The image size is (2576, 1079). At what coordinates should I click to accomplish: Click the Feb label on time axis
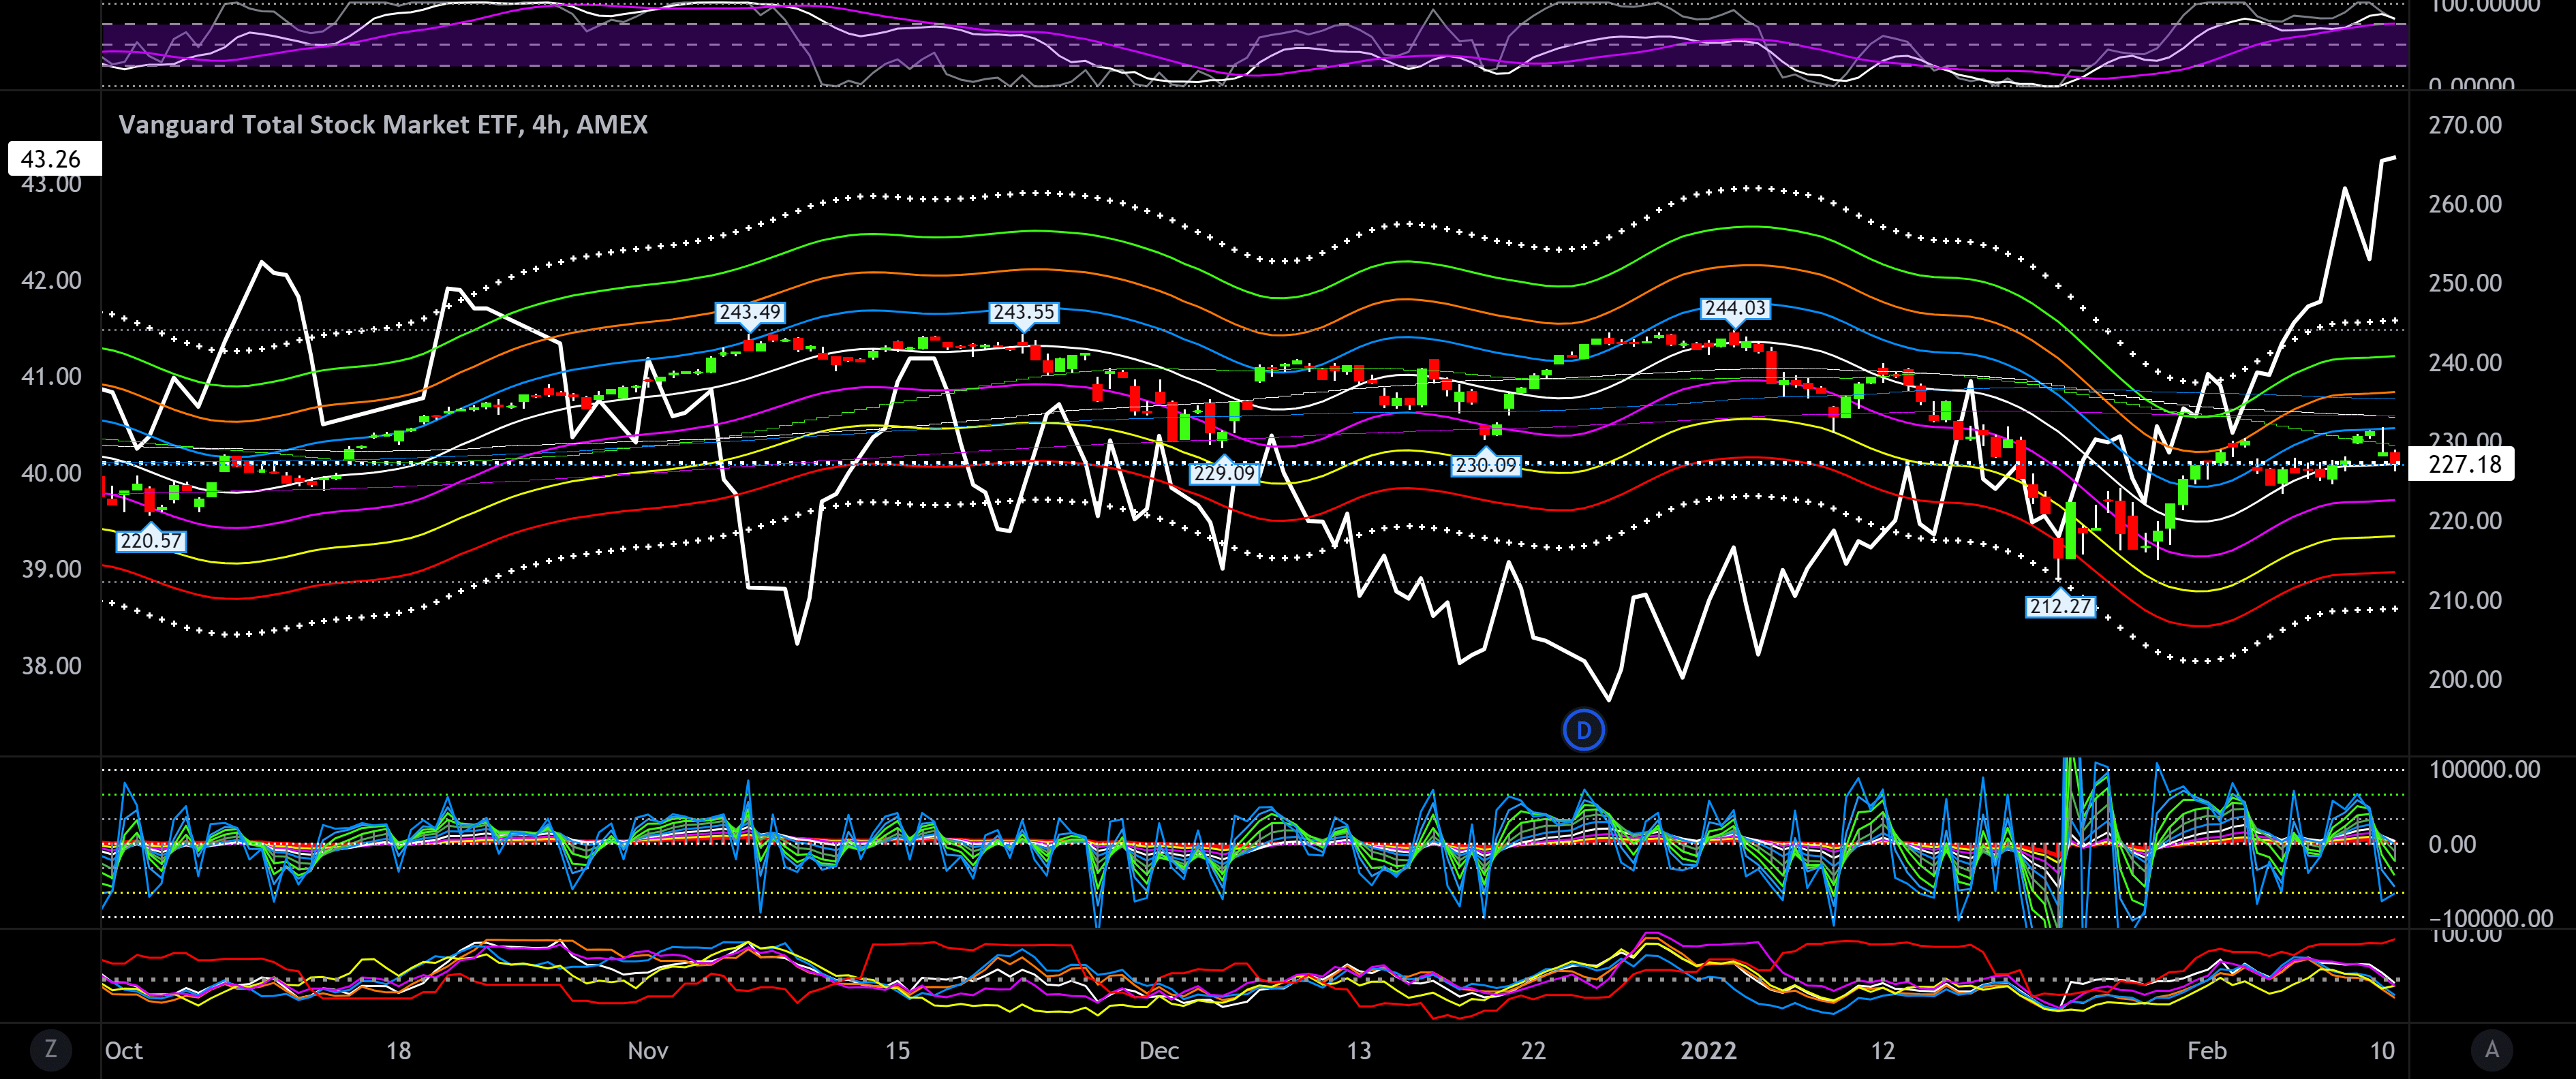(2206, 1050)
